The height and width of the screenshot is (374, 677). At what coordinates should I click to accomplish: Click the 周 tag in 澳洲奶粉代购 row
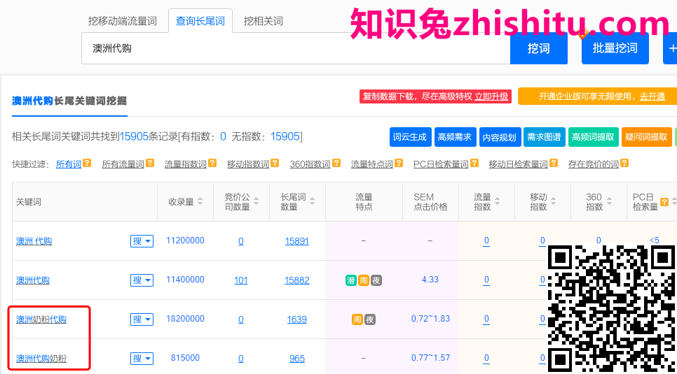click(357, 319)
